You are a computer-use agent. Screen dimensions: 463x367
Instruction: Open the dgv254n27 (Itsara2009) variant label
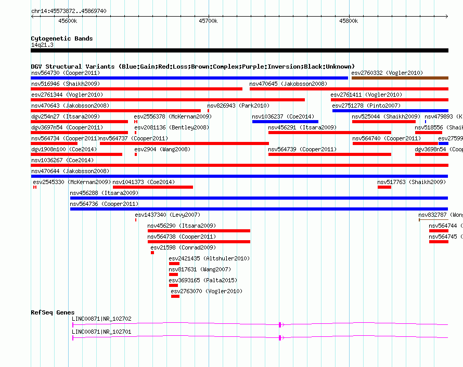coord(66,116)
